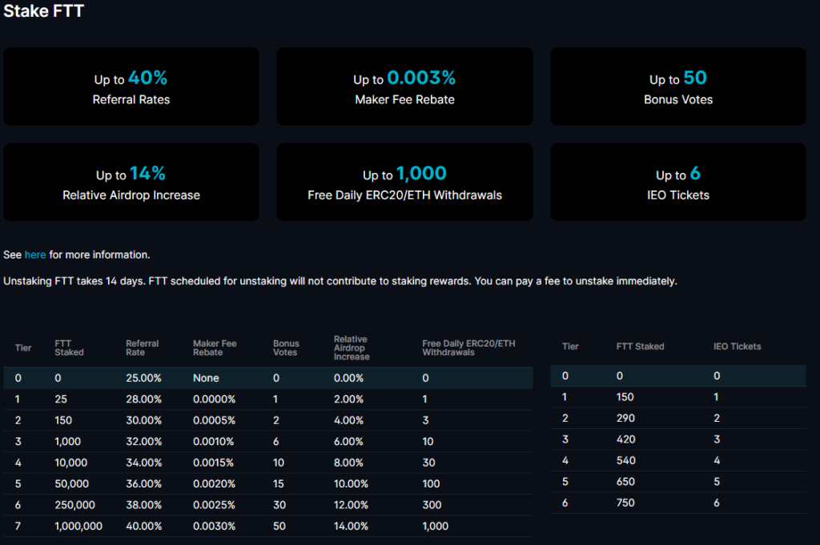820x545 pixels.
Task: Select the '40.00%' referral rate cell
Action: 143,526
